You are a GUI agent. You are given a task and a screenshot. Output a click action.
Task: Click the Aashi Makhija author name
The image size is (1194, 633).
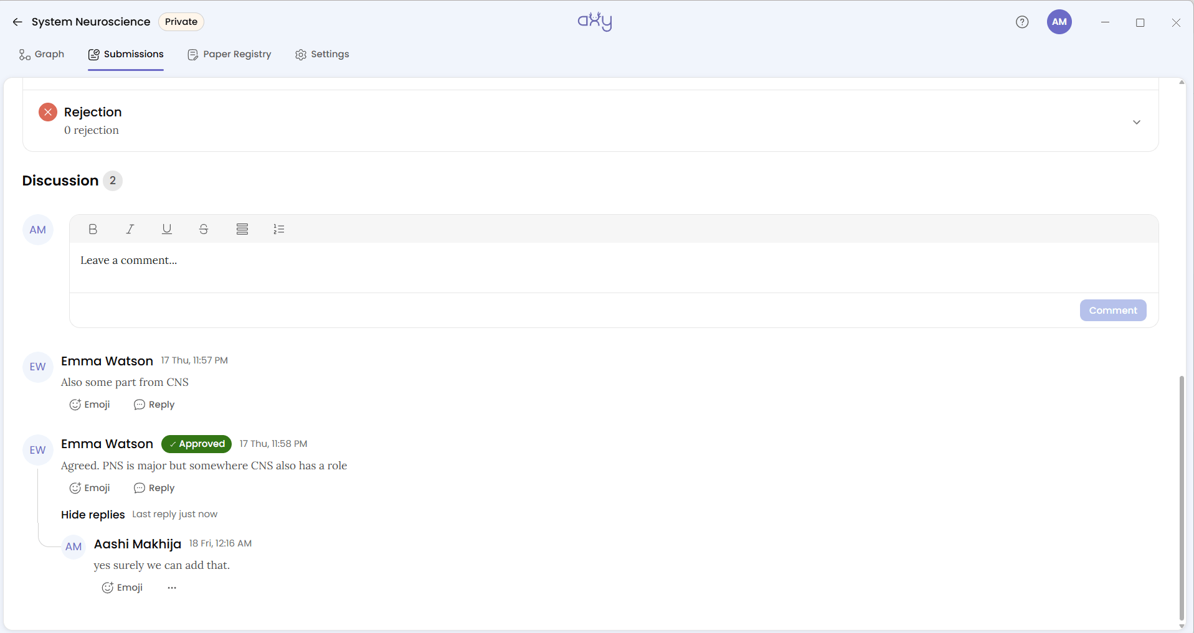click(x=138, y=544)
